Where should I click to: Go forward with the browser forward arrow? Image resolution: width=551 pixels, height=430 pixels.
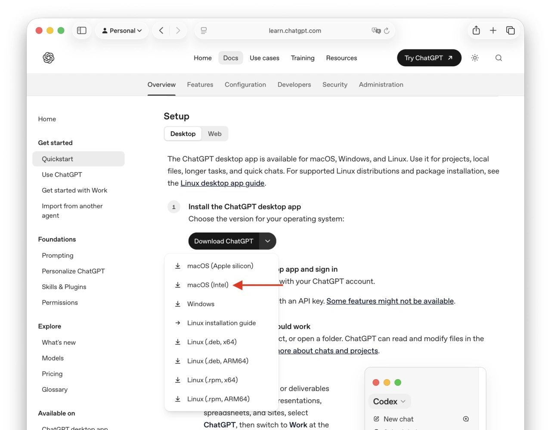(x=178, y=31)
